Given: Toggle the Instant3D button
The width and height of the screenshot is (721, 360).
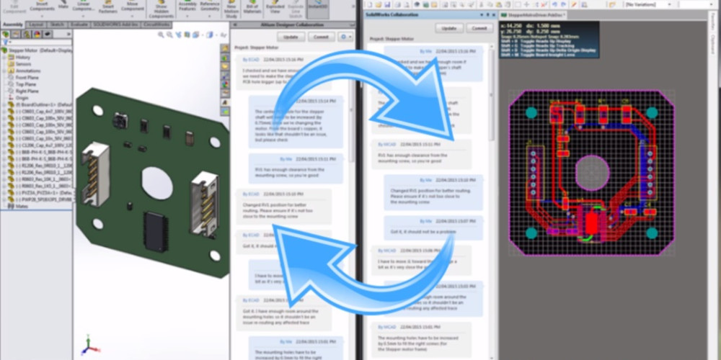Looking at the screenshot, I should tap(318, 9).
